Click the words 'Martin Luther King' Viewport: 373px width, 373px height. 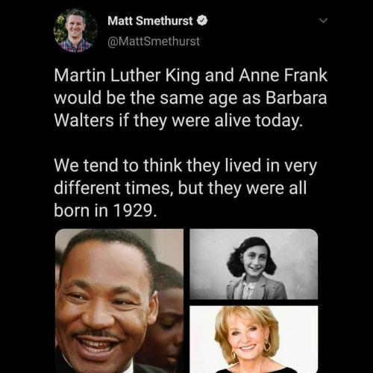coord(127,75)
